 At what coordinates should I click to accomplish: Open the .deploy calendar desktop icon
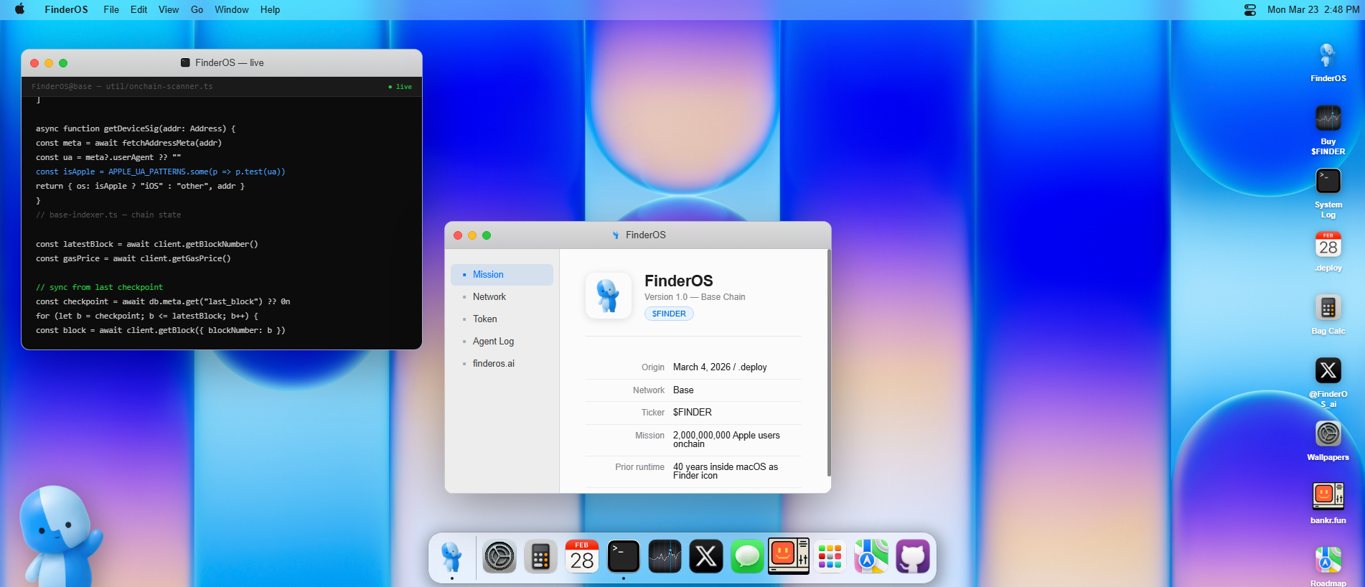click(x=1328, y=251)
